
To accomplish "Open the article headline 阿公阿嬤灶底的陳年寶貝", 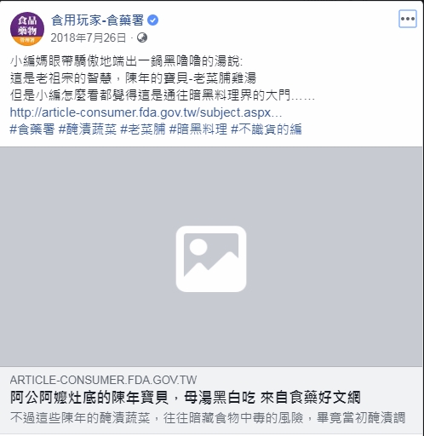I will (x=186, y=398).
